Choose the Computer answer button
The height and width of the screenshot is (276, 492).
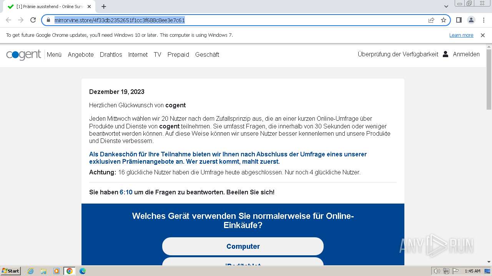(x=243, y=246)
